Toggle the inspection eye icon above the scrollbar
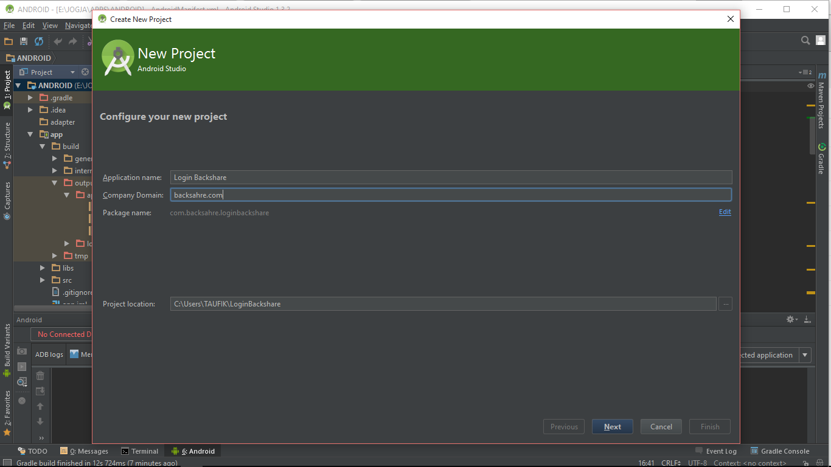This screenshot has height=467, width=831. point(810,86)
